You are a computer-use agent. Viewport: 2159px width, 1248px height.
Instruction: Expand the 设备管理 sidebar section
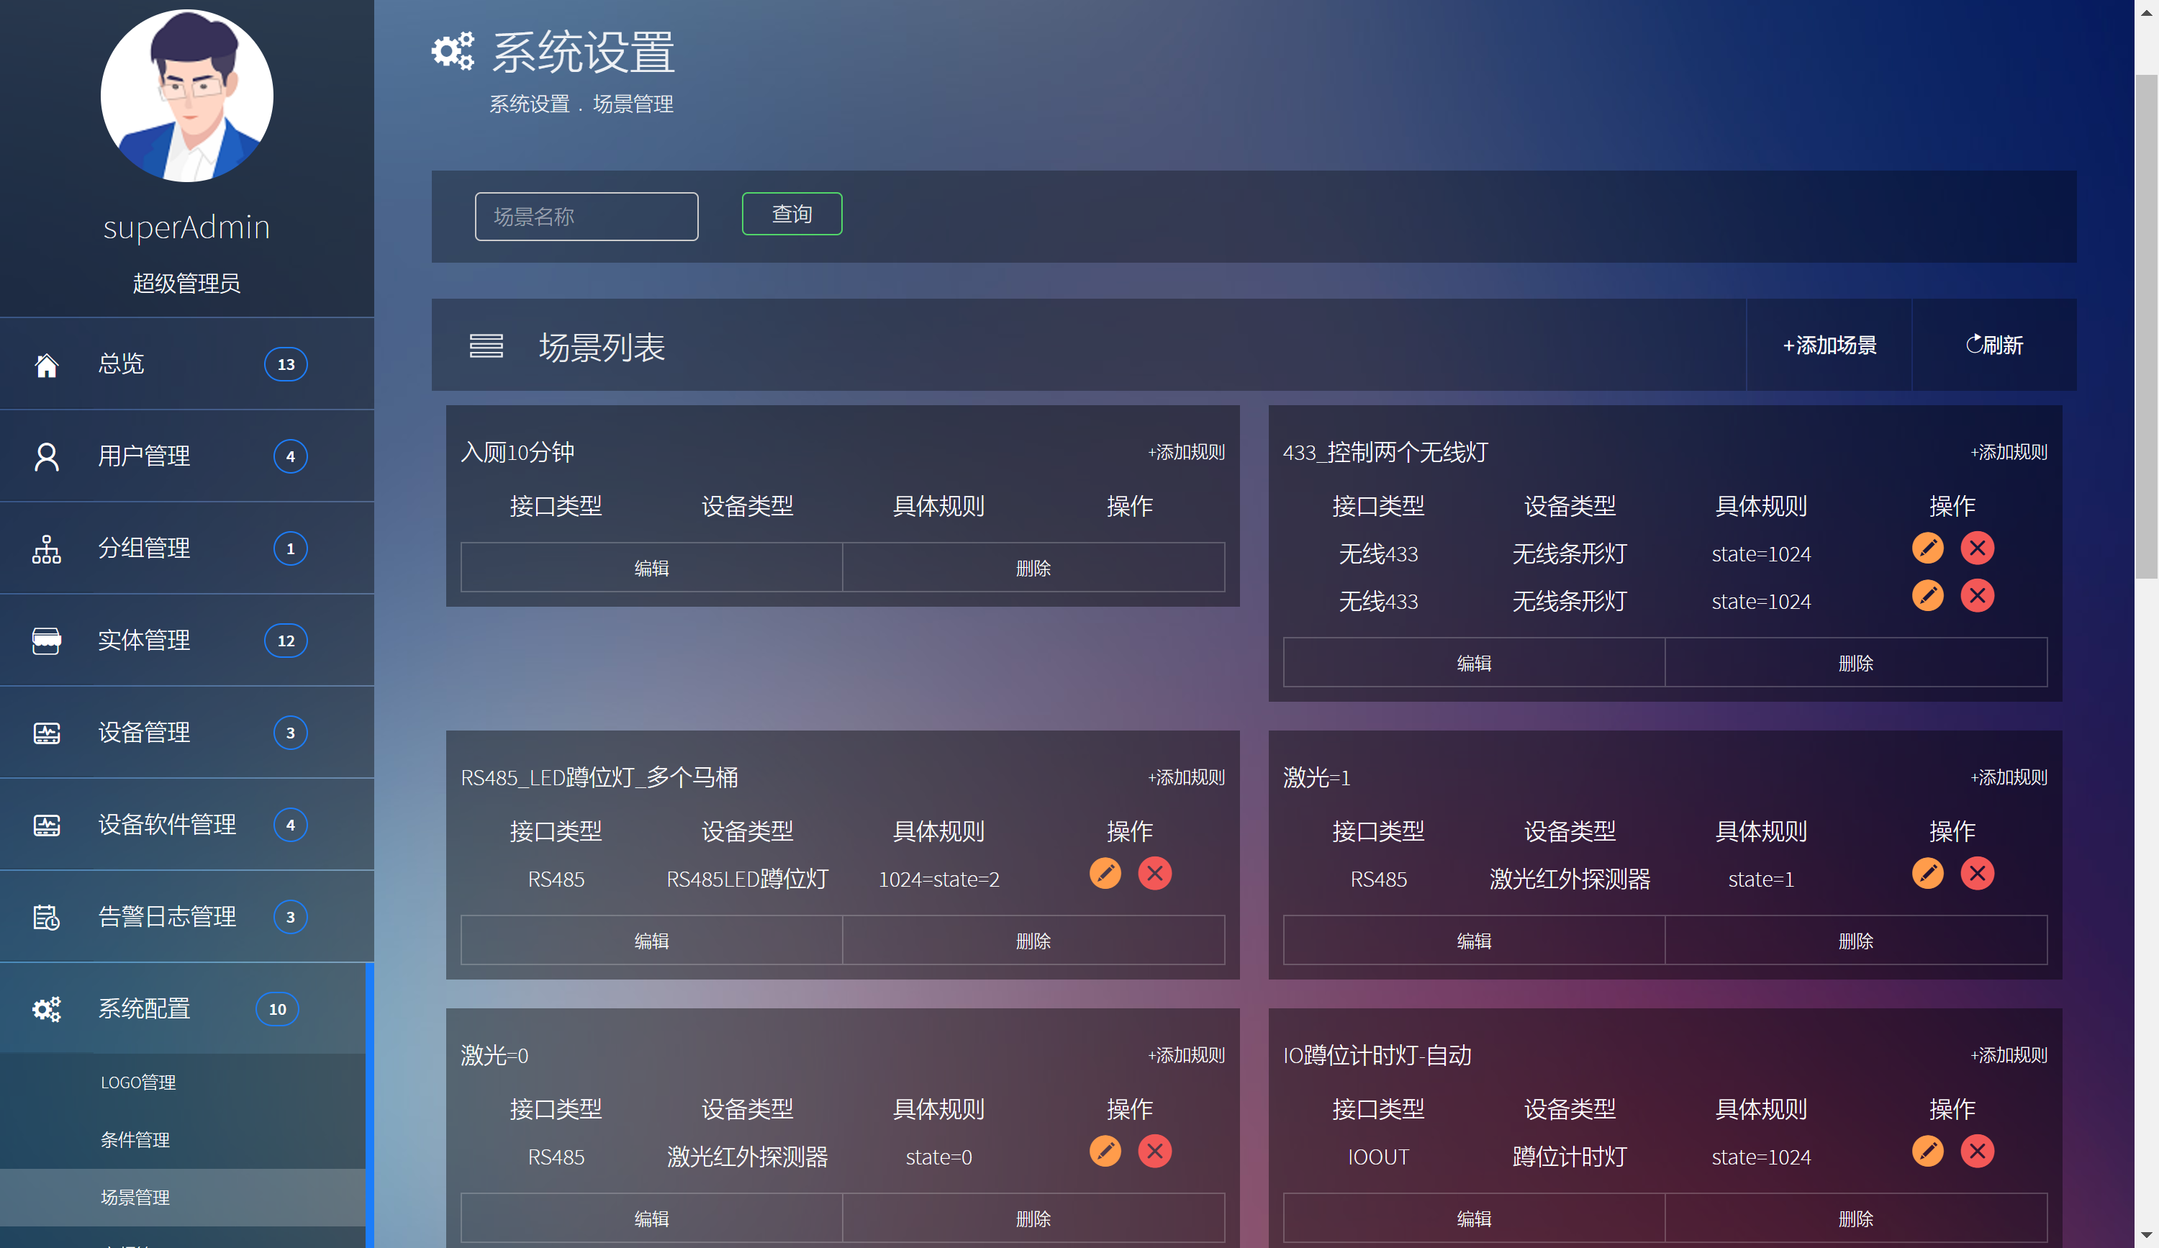pyautogui.click(x=144, y=733)
